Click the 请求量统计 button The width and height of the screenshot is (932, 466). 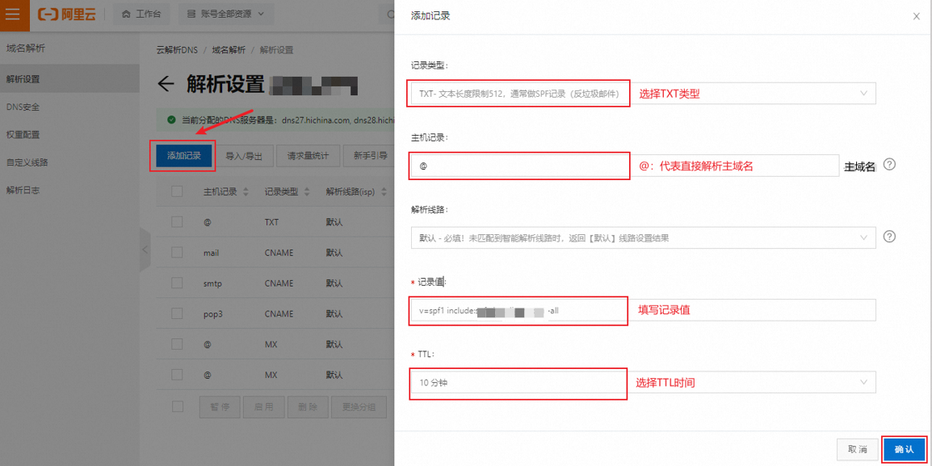307,157
